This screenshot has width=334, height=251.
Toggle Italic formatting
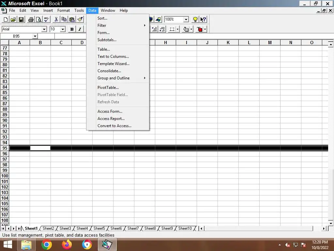point(80,29)
